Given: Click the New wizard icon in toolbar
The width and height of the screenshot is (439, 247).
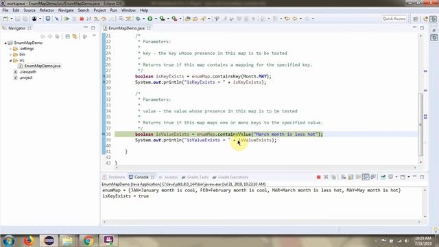Looking at the screenshot, I should 5,19.
